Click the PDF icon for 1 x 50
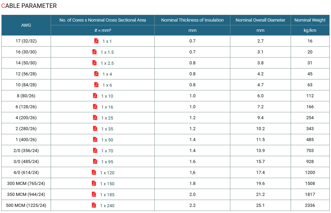 95,139
